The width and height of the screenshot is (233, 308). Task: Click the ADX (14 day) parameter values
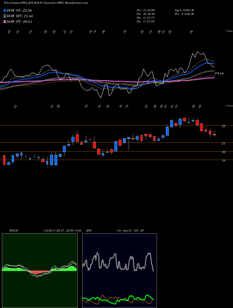click(130, 231)
